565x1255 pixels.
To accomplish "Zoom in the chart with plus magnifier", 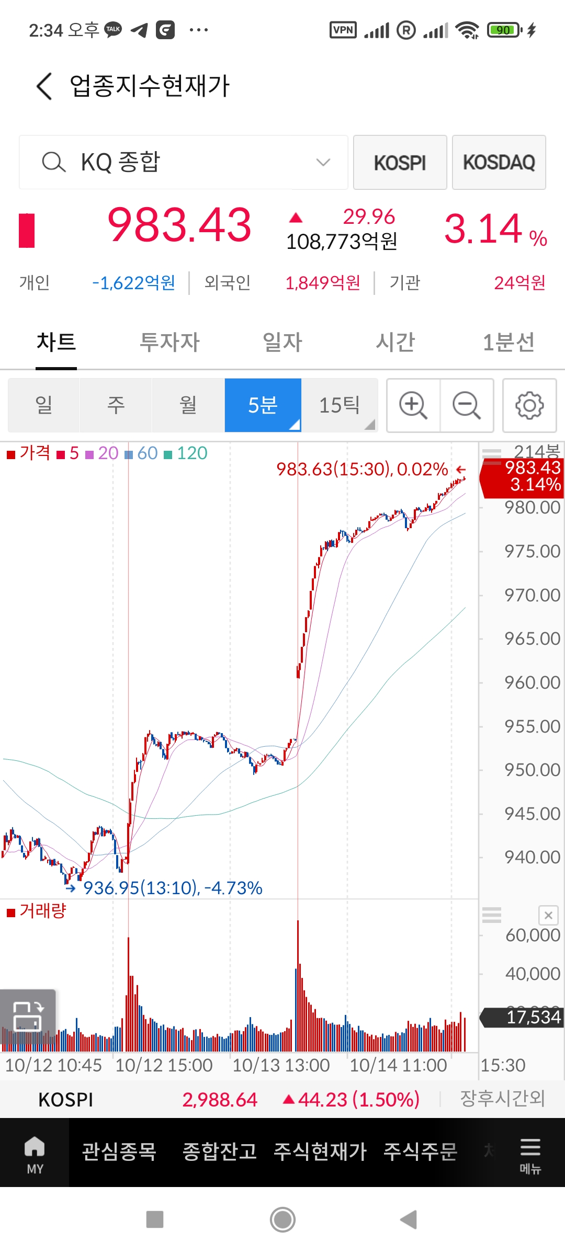I will click(413, 405).
